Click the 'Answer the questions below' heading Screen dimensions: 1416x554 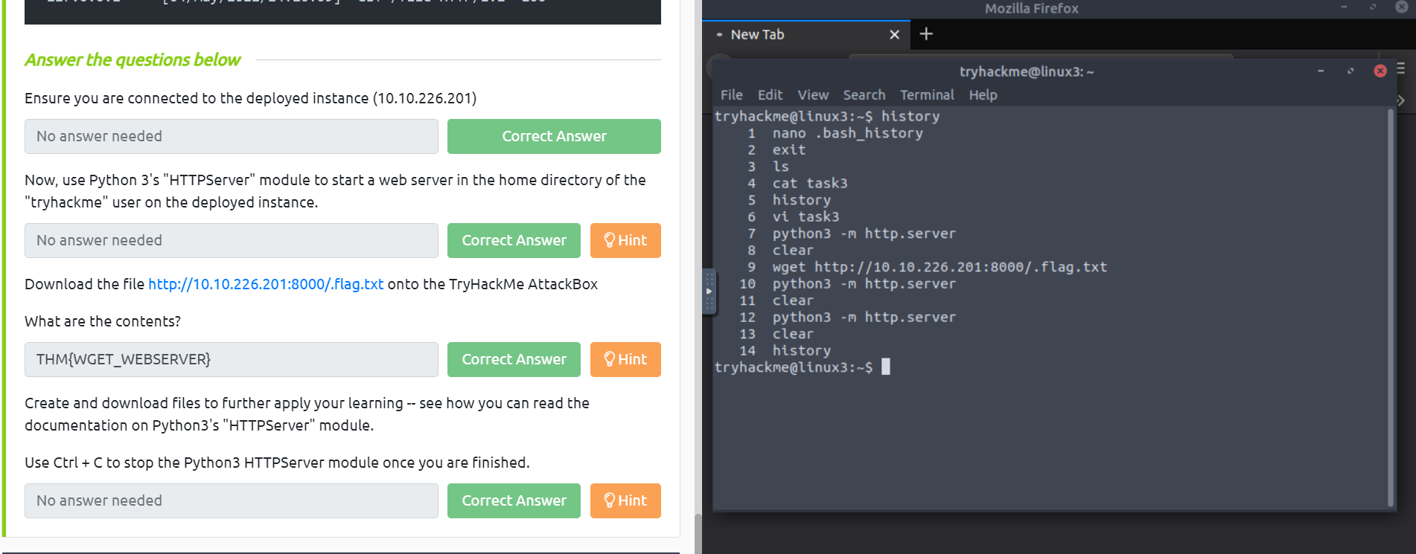tap(133, 59)
